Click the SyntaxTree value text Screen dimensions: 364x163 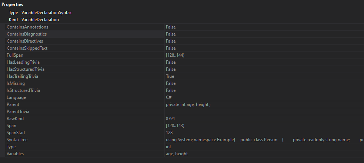click(265, 140)
